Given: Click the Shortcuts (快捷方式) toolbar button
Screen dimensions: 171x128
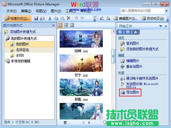Looking at the screenshot, I should coord(18,19).
